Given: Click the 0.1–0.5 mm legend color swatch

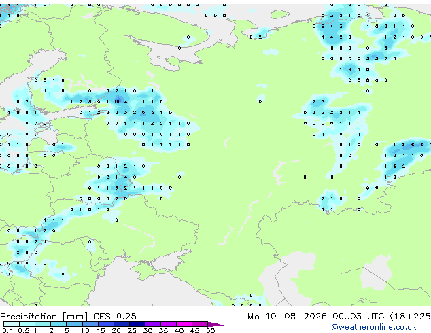Looking at the screenshot, I should tap(12, 324).
